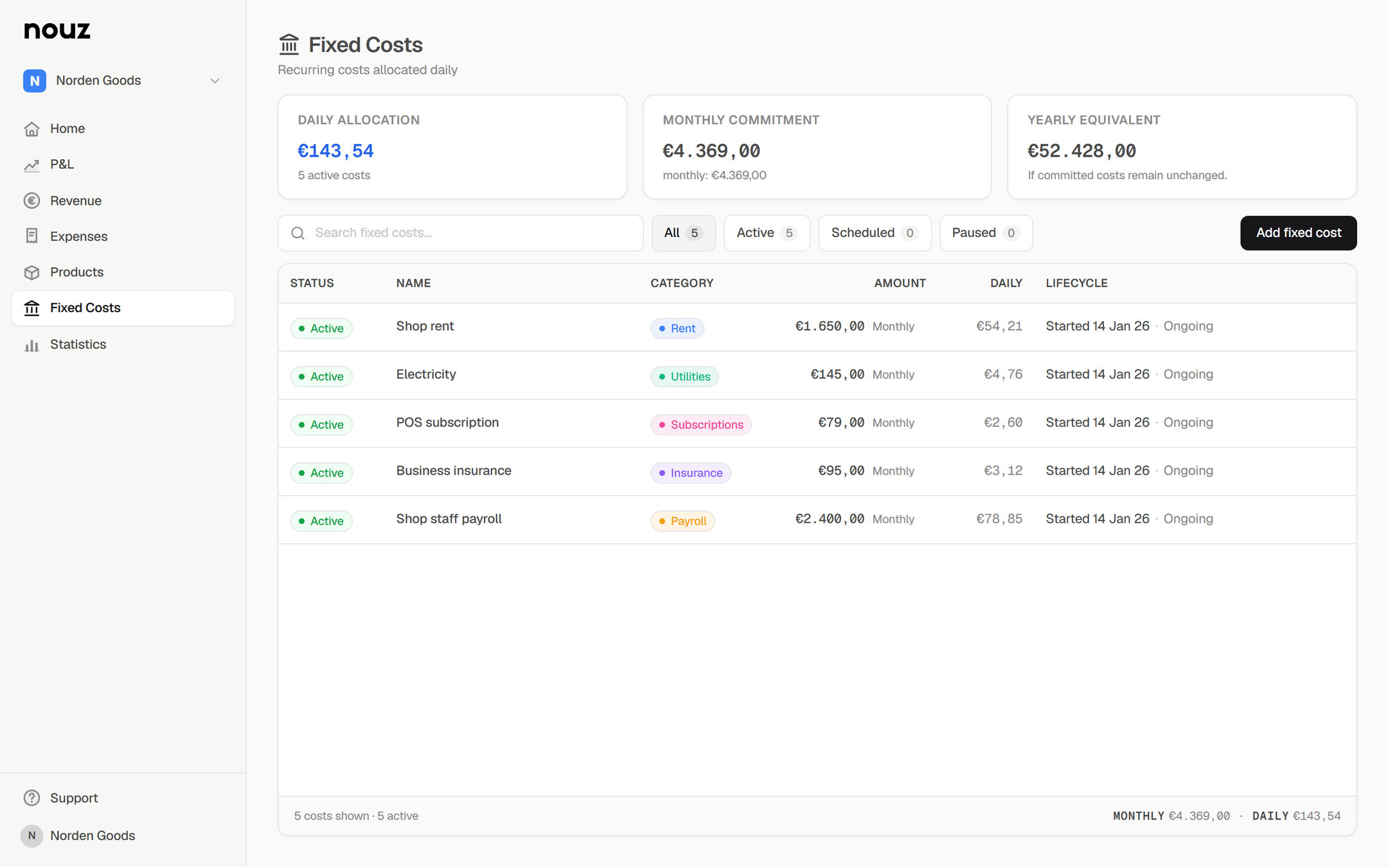Click the Home house icon
The image size is (1388, 867).
coord(31,129)
